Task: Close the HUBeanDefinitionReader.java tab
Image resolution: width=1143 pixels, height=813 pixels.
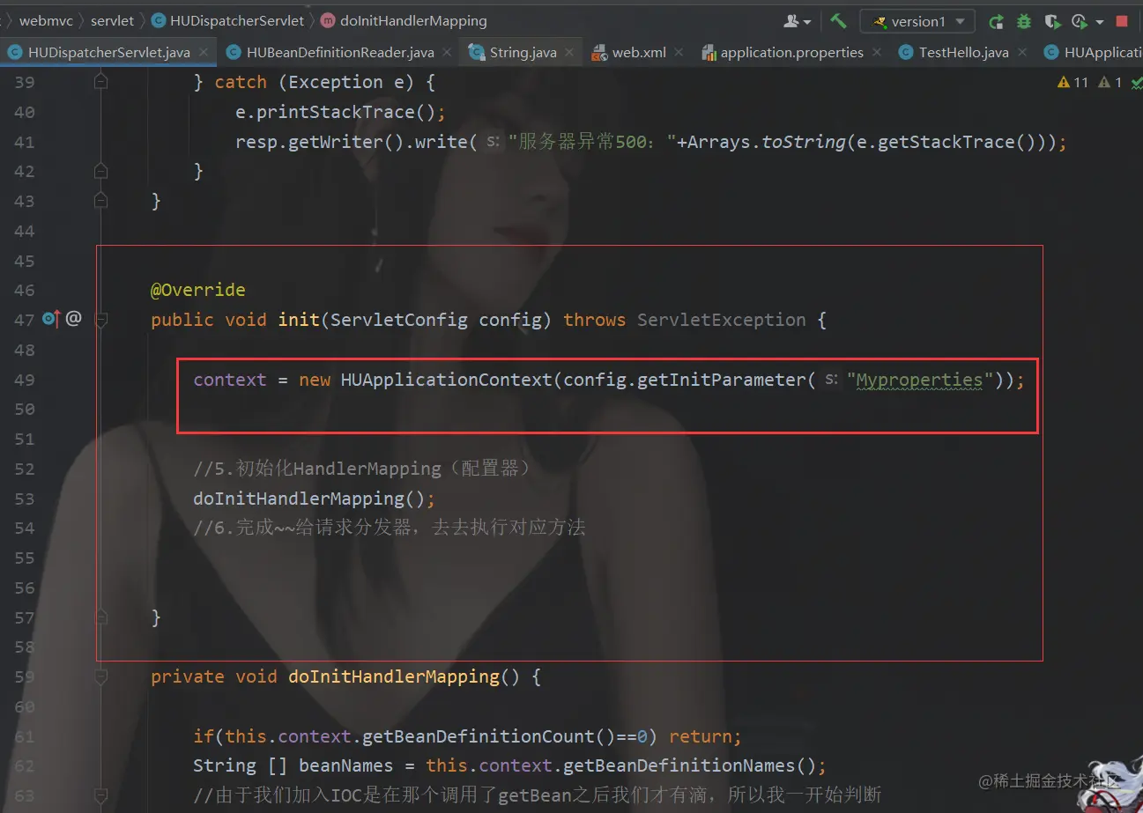Action: point(445,53)
